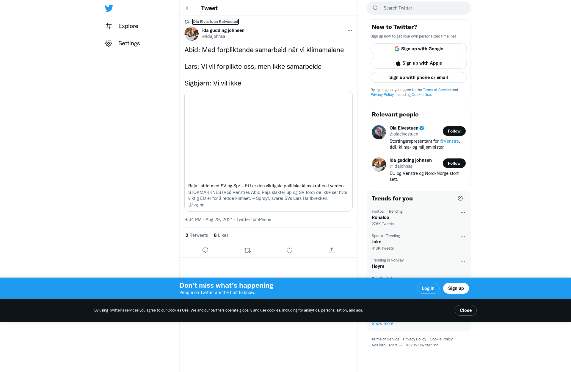The image size is (571, 372).
Task: Open more options for Høyre trend
Action: 463,261
